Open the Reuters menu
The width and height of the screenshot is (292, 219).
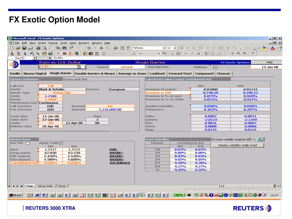pyautogui.click(x=84, y=43)
